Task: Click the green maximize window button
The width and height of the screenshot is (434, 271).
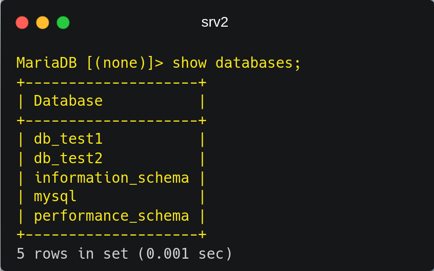Action: 63,23
